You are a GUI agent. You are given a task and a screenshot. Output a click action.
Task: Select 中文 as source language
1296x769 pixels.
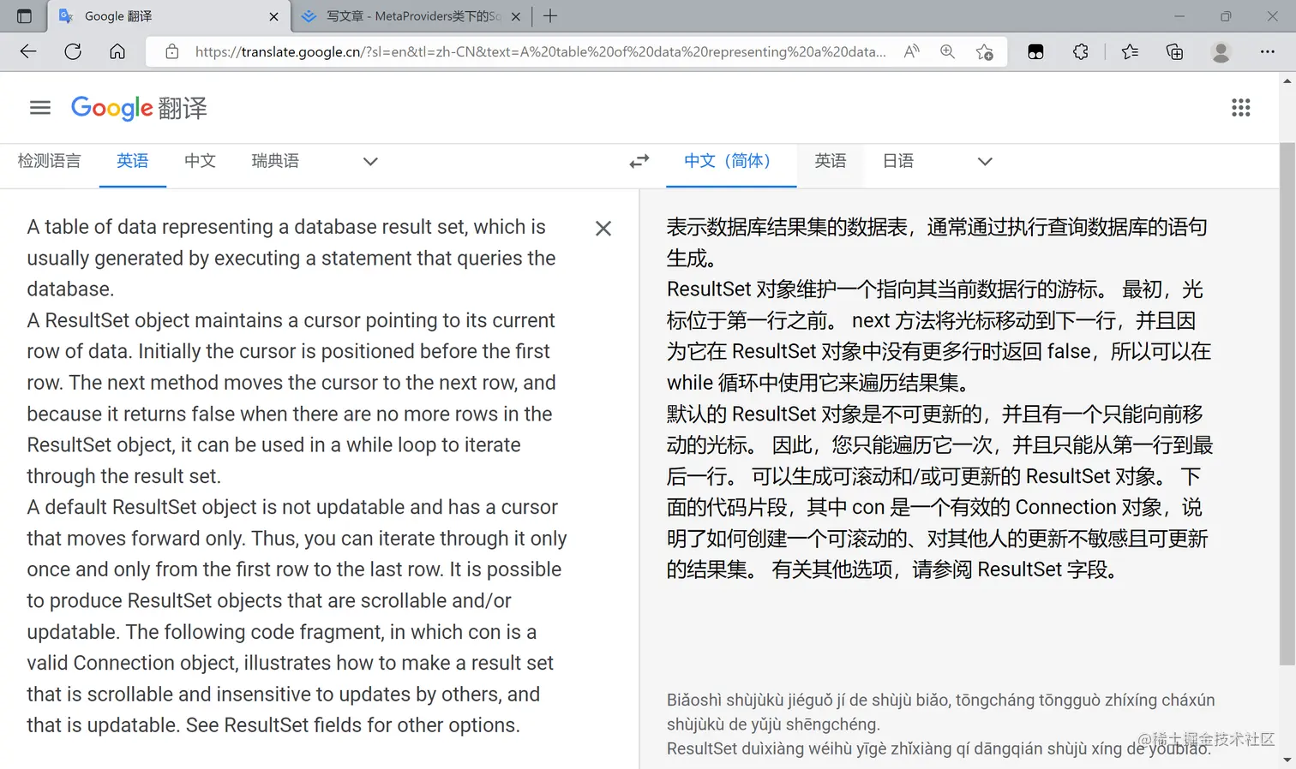tap(201, 161)
